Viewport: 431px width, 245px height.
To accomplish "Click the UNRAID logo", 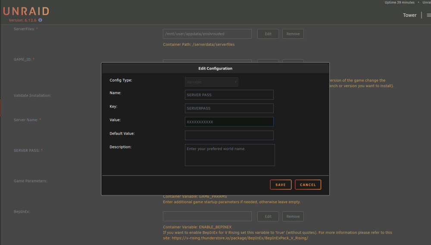I will (26, 11).
